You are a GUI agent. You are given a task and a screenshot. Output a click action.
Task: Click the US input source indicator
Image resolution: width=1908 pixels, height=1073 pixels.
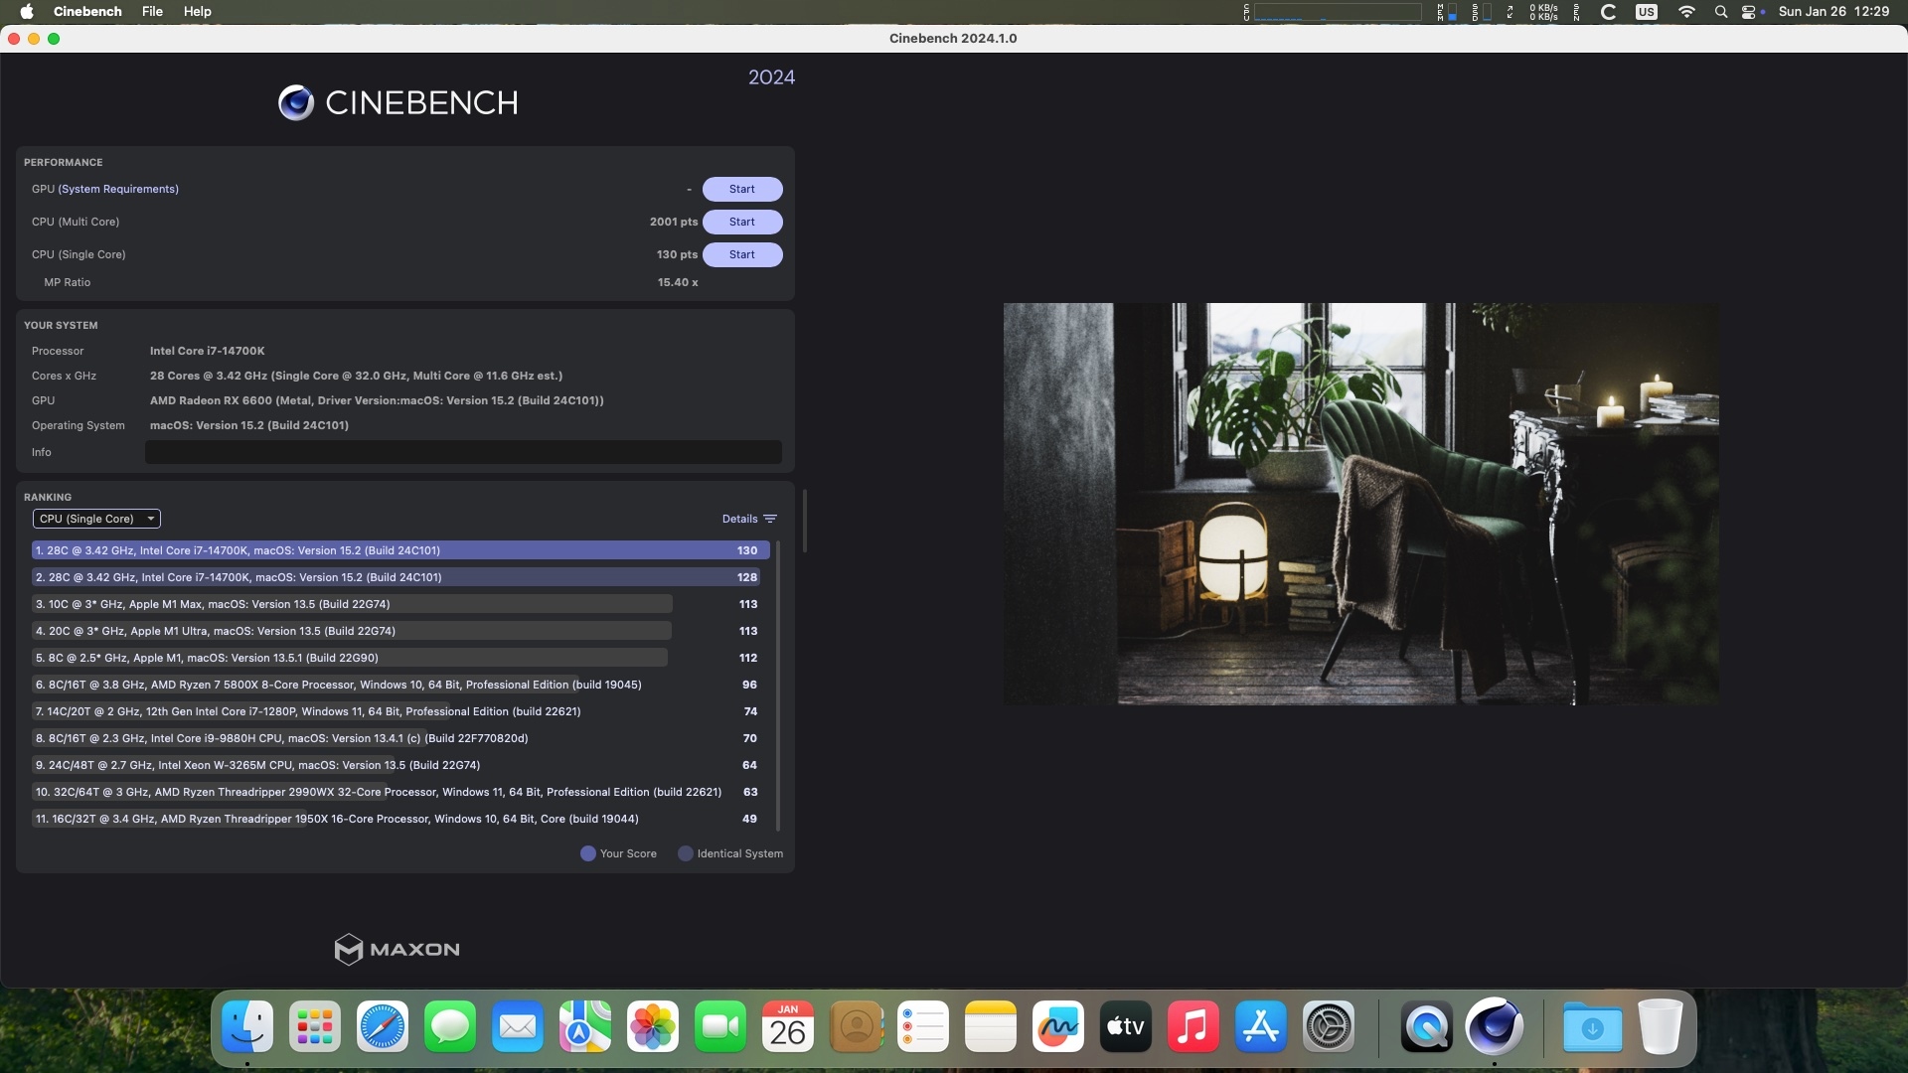coord(1647,12)
